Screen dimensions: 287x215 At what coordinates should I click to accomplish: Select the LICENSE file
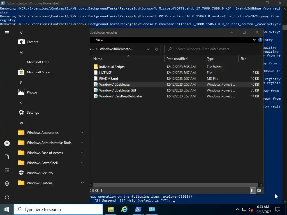tap(105, 73)
